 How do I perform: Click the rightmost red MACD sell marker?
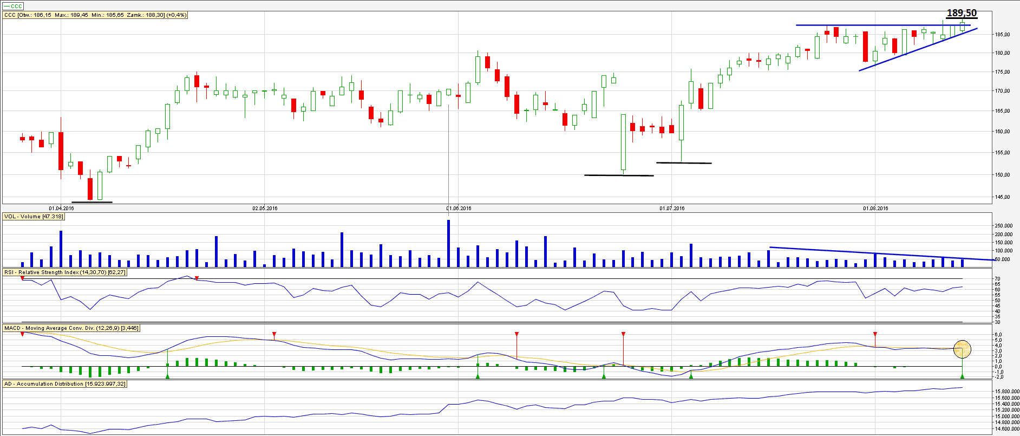coord(875,334)
